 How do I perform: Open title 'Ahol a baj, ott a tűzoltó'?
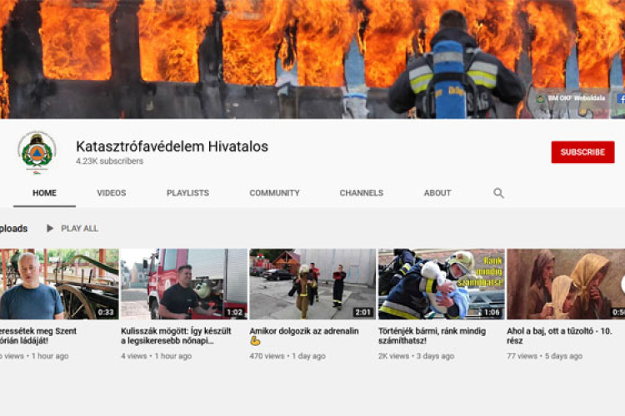[559, 335]
